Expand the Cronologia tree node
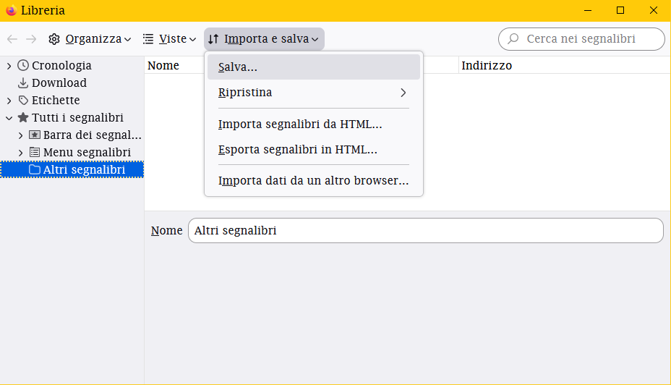The image size is (671, 385). click(9, 66)
